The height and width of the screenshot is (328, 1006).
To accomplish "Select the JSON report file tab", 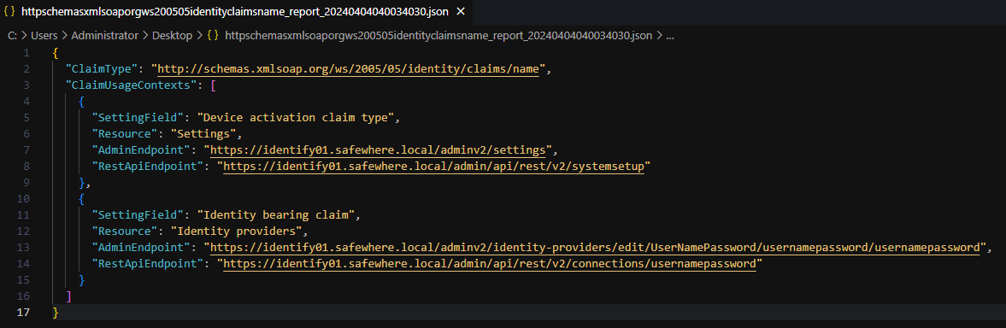I will coord(235,12).
